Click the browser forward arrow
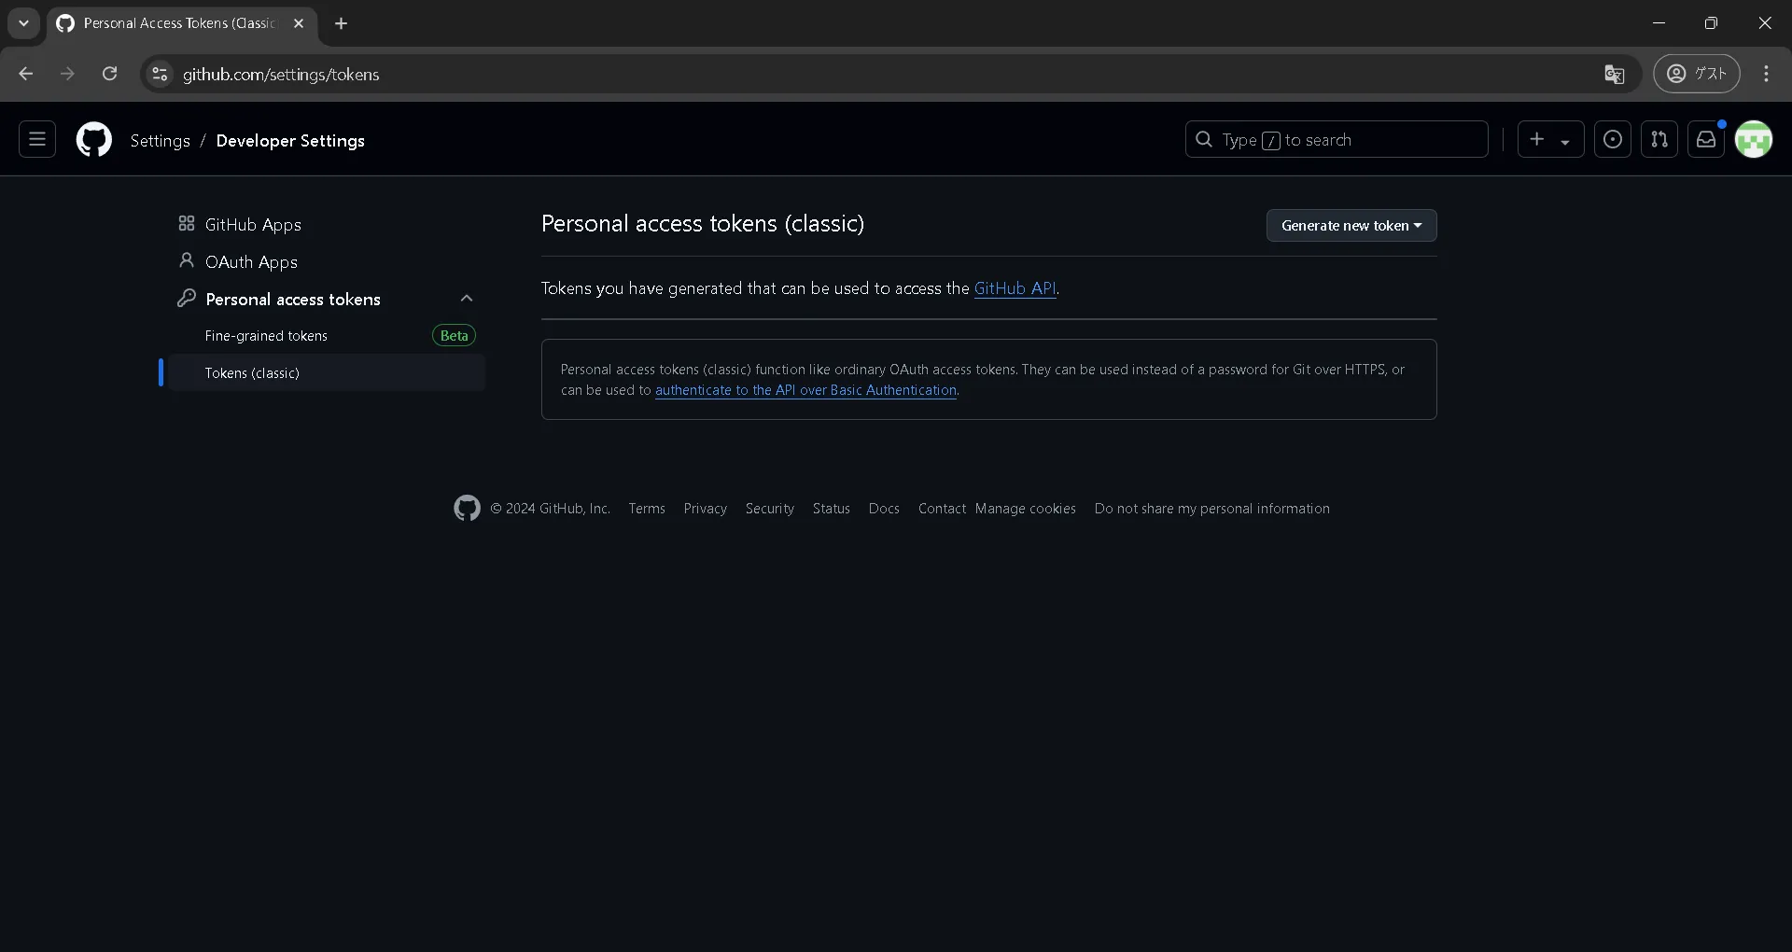 pos(67,74)
